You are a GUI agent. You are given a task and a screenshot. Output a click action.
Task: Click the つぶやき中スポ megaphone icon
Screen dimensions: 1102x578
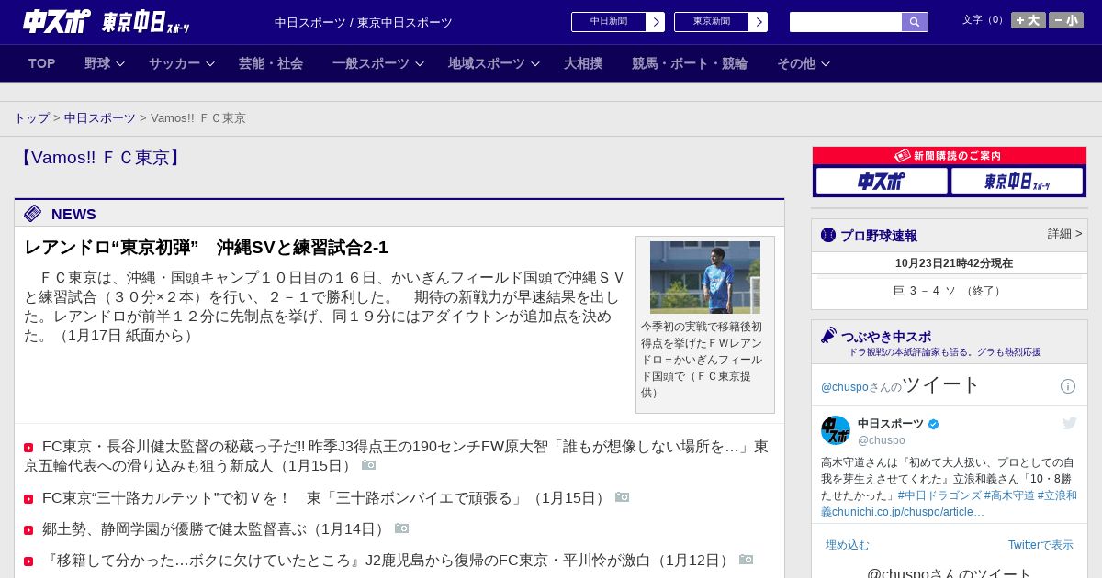[x=828, y=336]
